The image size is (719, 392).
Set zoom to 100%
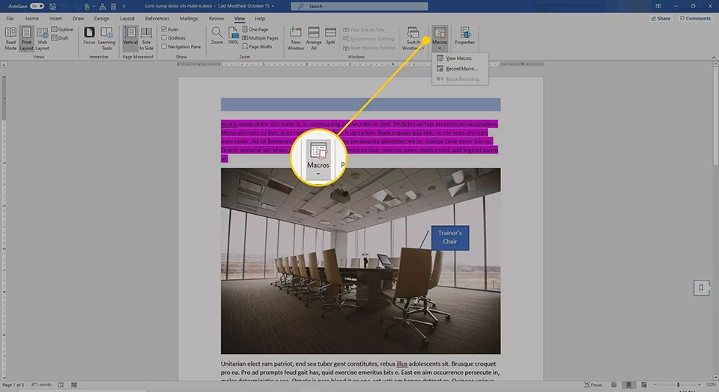click(x=233, y=36)
